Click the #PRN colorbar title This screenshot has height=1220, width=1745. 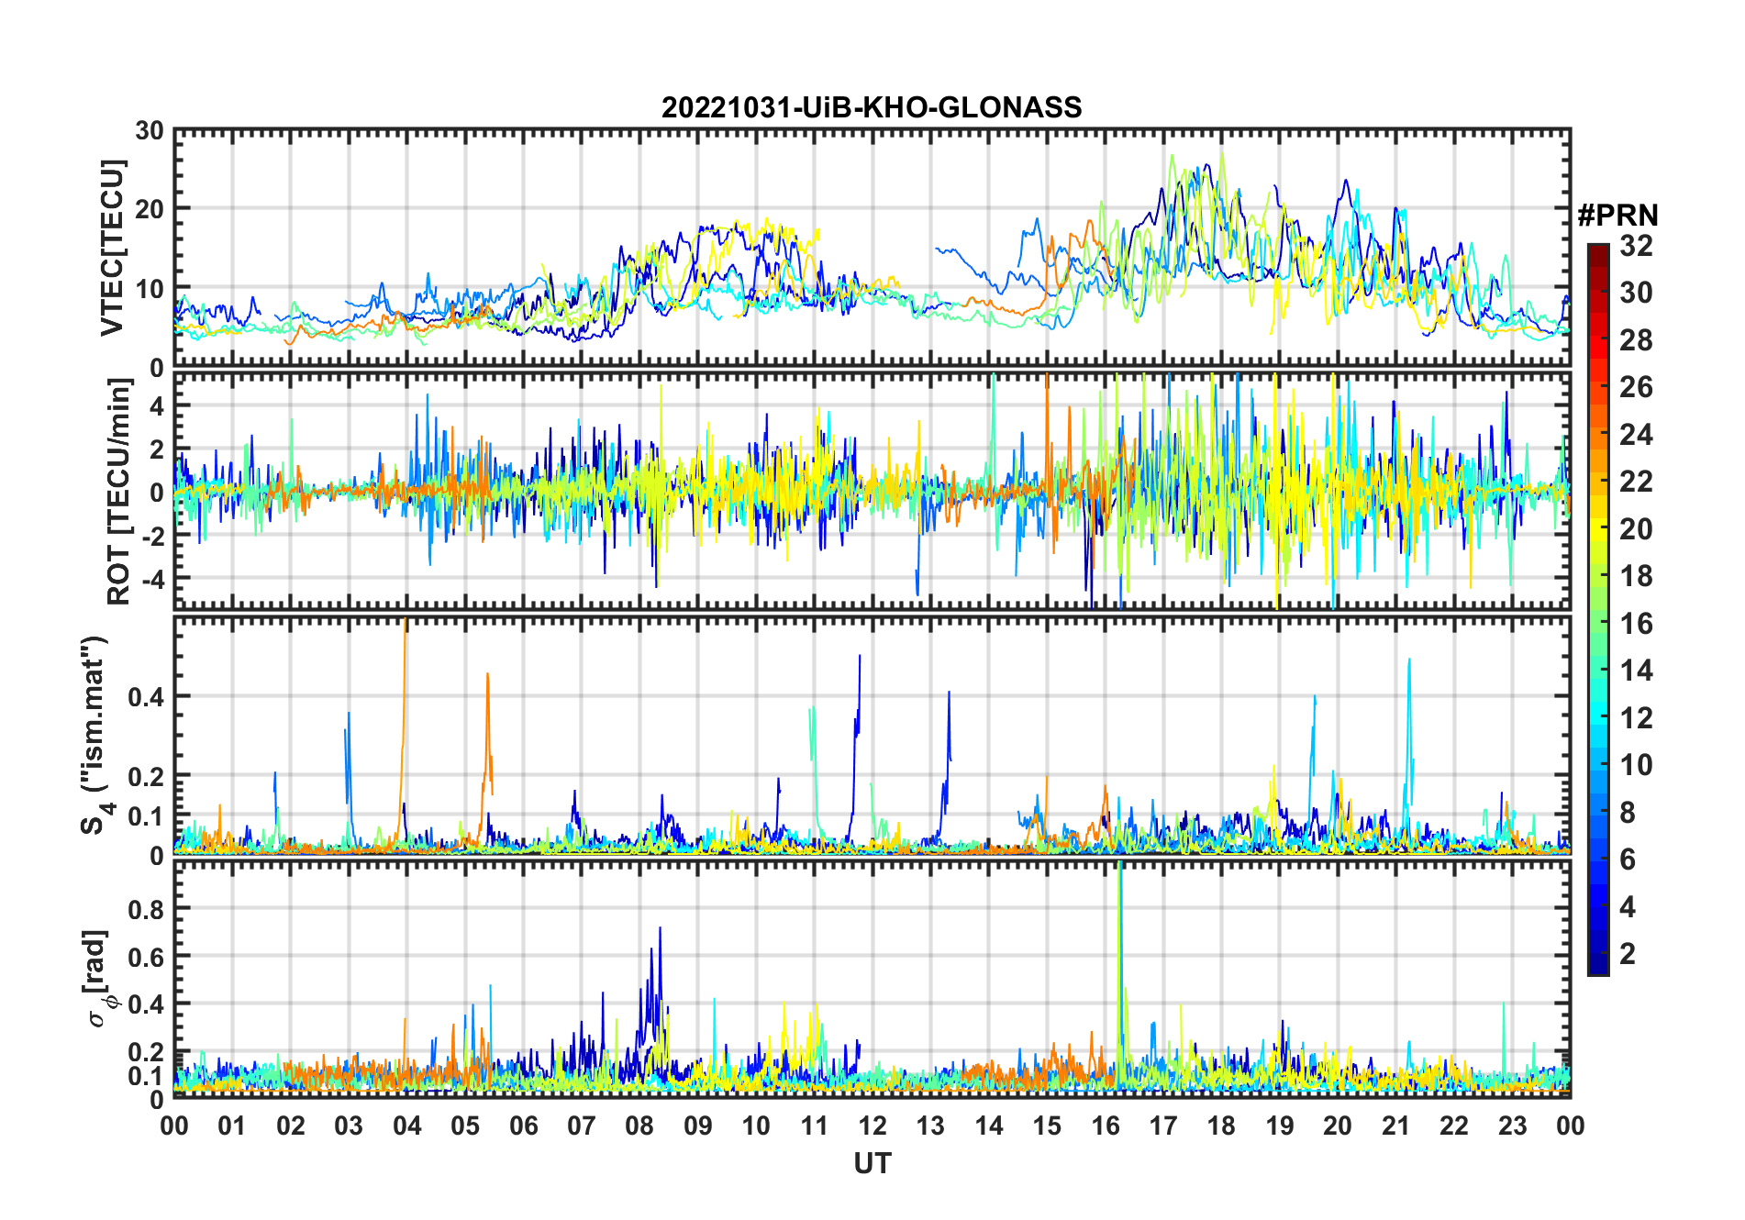[x=1618, y=216]
